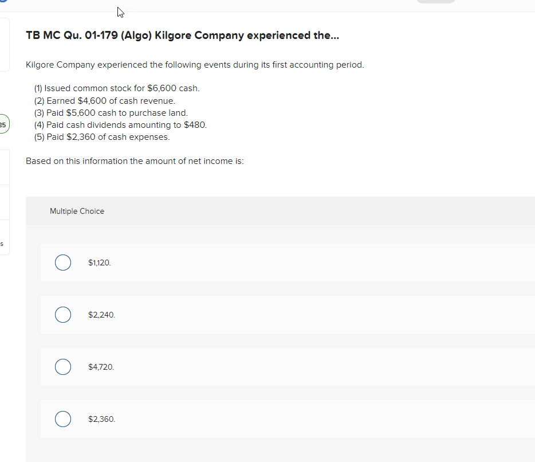Click the Multiple Choice section header

click(77, 211)
